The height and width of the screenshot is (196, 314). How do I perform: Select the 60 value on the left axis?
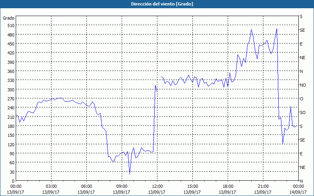coord(12,163)
